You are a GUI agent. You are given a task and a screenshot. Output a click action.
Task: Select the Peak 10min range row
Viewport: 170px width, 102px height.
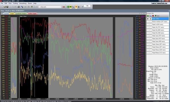click(x=160, y=44)
